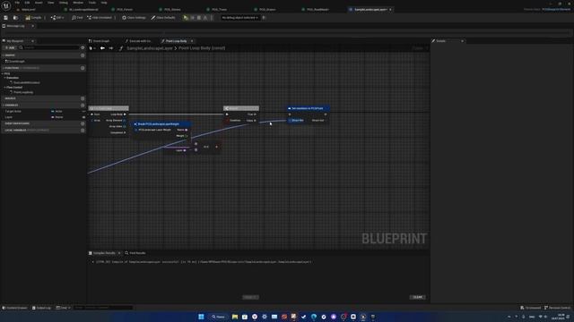This screenshot has height=322, width=574.
Task: Open Class Settings
Action: tap(134, 18)
